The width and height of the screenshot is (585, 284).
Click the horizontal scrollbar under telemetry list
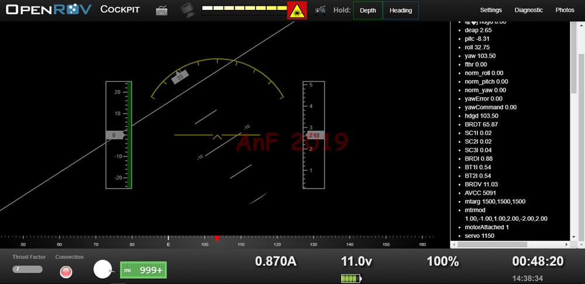click(x=492, y=244)
